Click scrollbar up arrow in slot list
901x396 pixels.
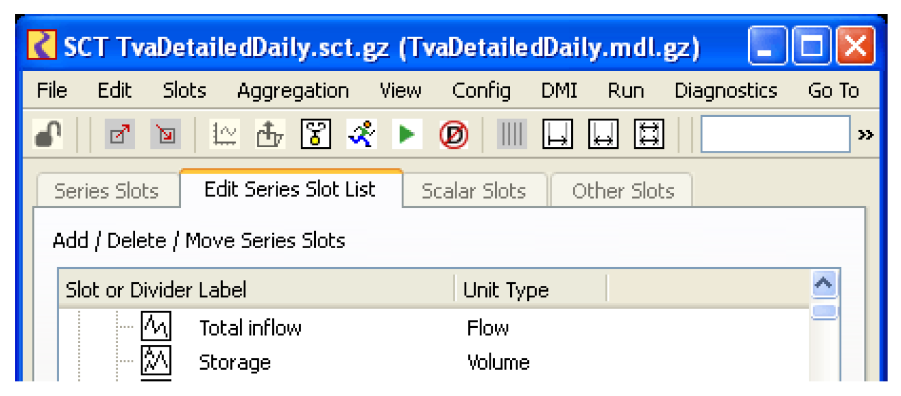[824, 283]
